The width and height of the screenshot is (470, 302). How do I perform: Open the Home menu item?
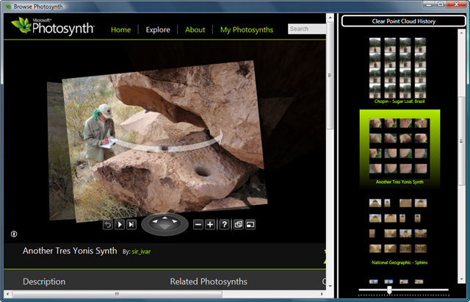coord(120,30)
